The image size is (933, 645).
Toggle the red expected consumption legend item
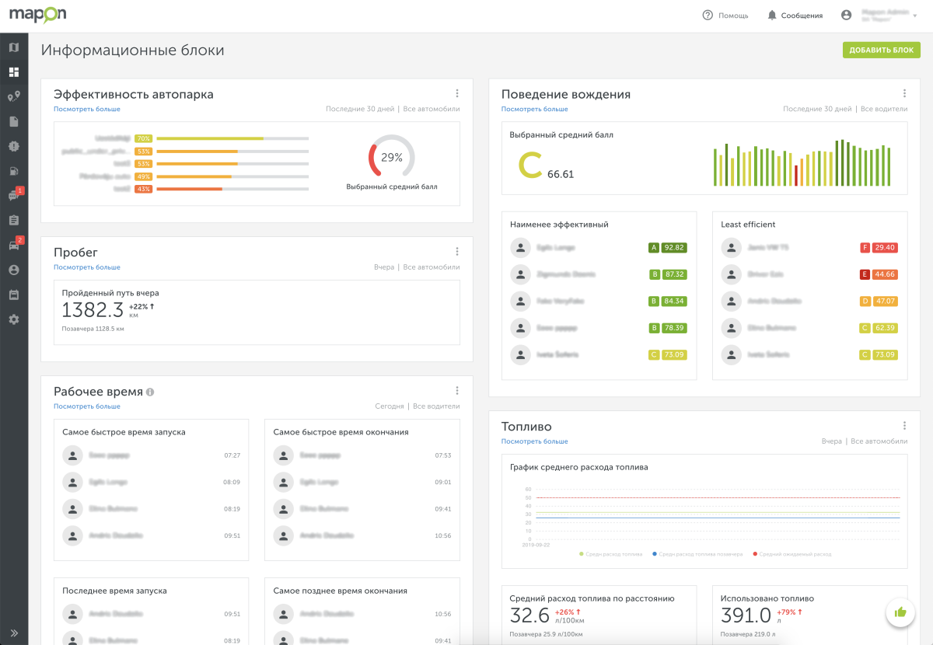click(791, 554)
